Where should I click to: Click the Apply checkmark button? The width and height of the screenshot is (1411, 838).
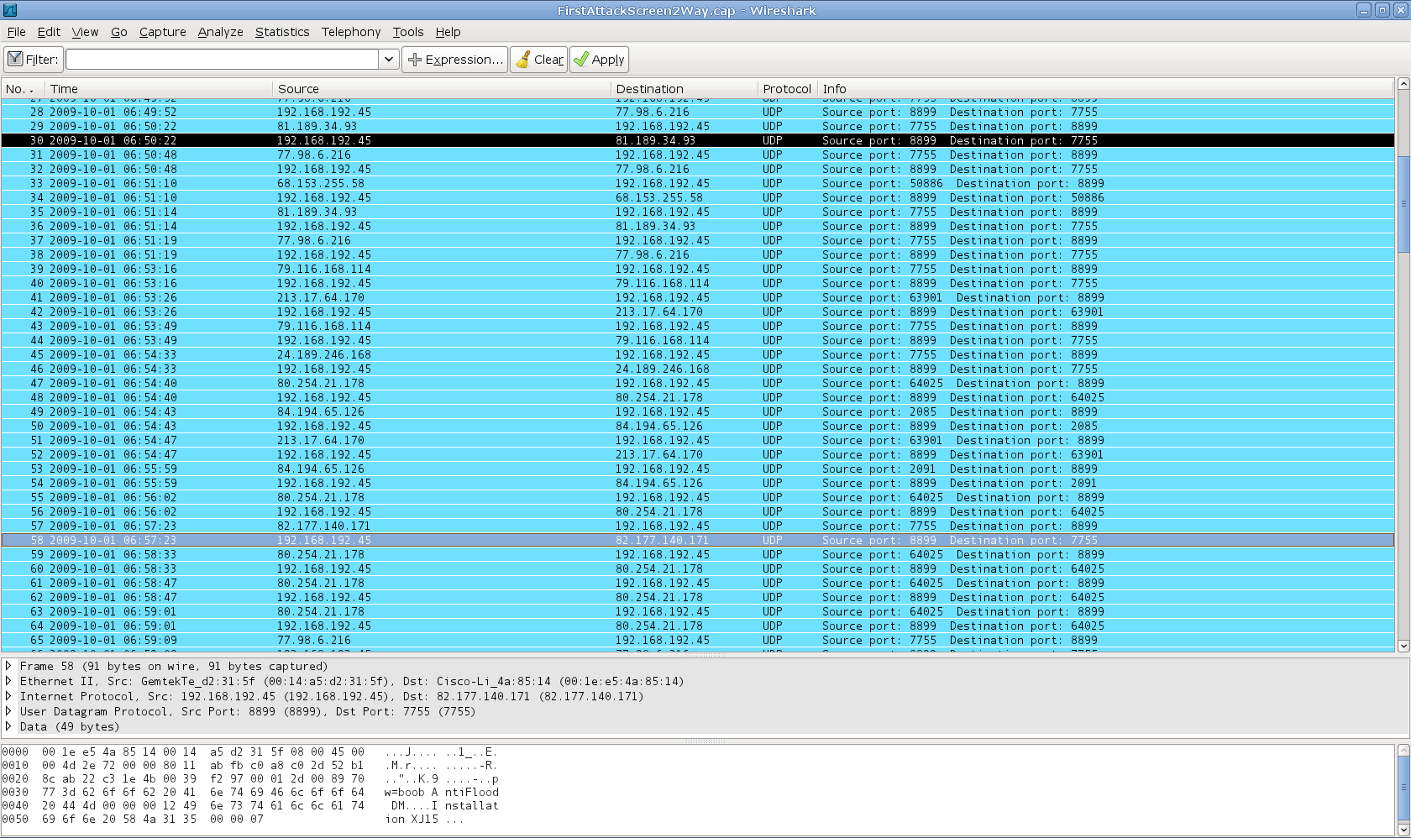[x=599, y=60]
